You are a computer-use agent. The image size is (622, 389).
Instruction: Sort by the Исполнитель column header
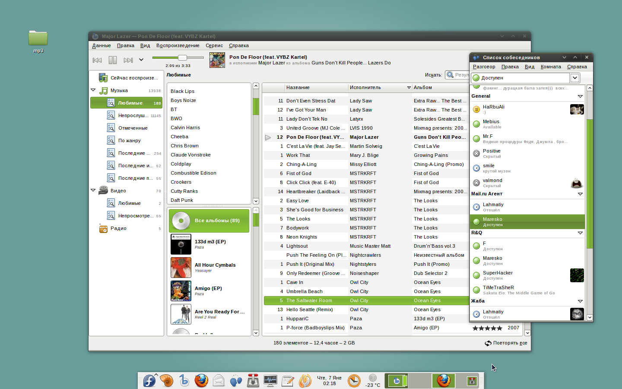380,87
